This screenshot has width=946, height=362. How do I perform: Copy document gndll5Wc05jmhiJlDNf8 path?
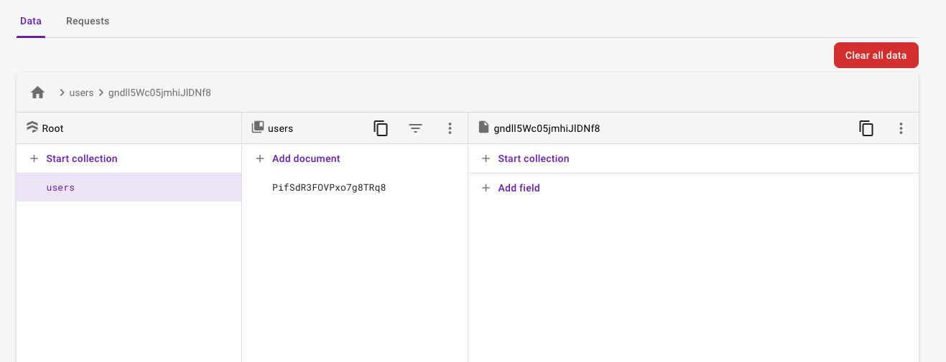coord(866,128)
